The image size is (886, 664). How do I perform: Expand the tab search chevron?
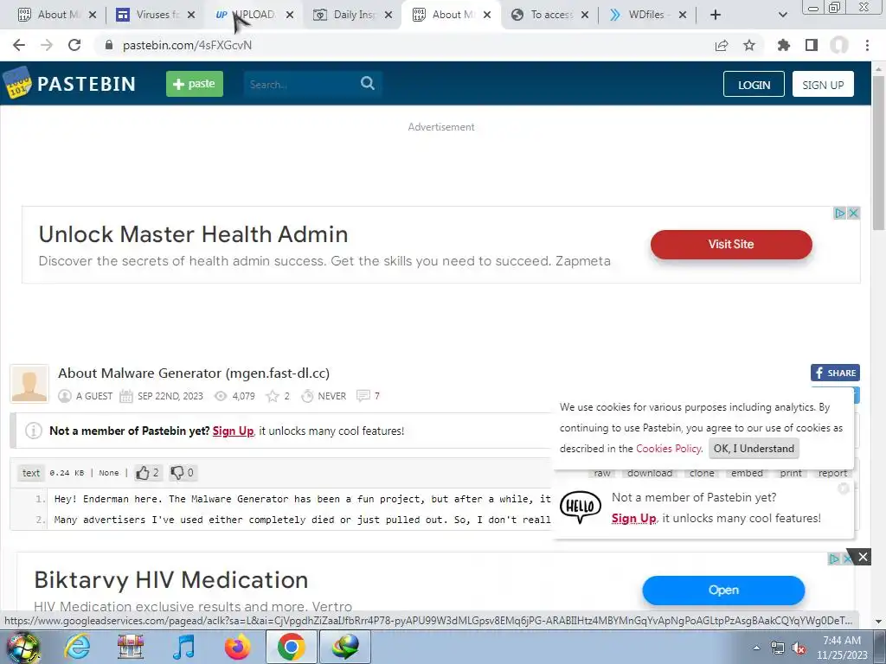click(x=782, y=15)
